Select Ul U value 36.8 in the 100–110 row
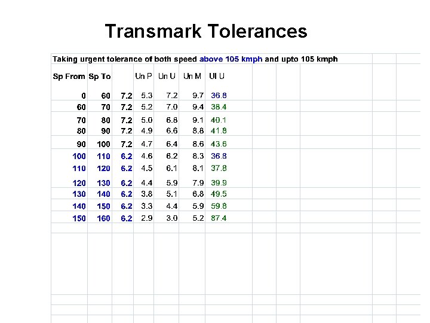 [219, 156]
